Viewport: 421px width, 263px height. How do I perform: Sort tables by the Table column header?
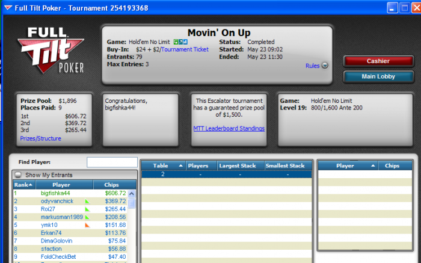(x=163, y=166)
